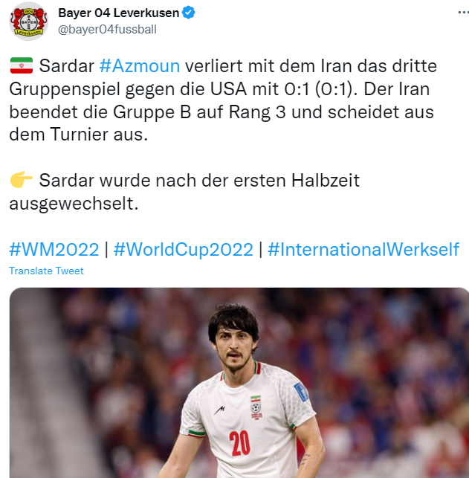Visit the @bayer04fussball handle
Image resolution: width=469 pixels, height=478 pixels.
click(107, 30)
